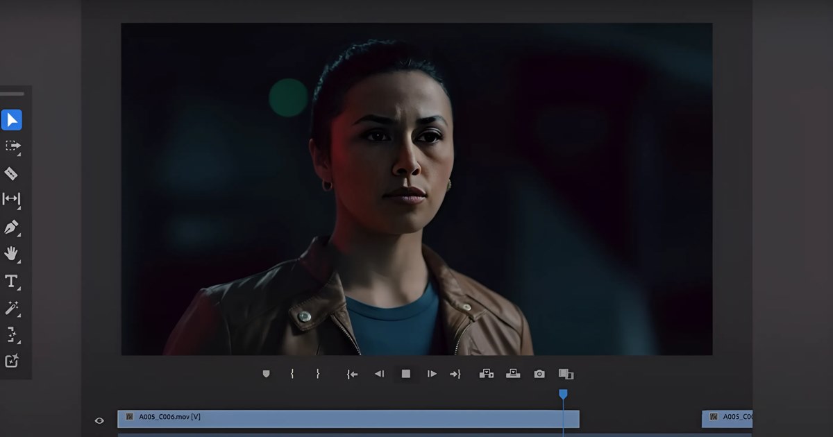The width and height of the screenshot is (833, 437).
Task: Add a marker using the marker button
Action: (266, 374)
